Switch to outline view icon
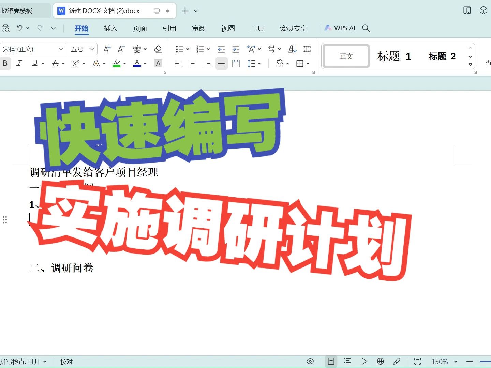This screenshot has height=368, width=491. [347, 362]
